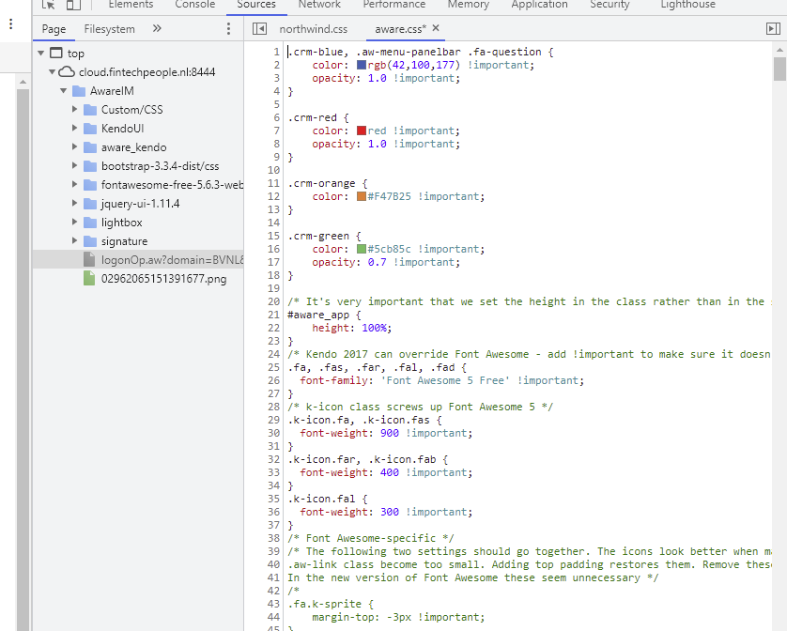This screenshot has height=631, width=787.
Task: Click the 'height: 100%;' declaration
Action: pos(351,328)
